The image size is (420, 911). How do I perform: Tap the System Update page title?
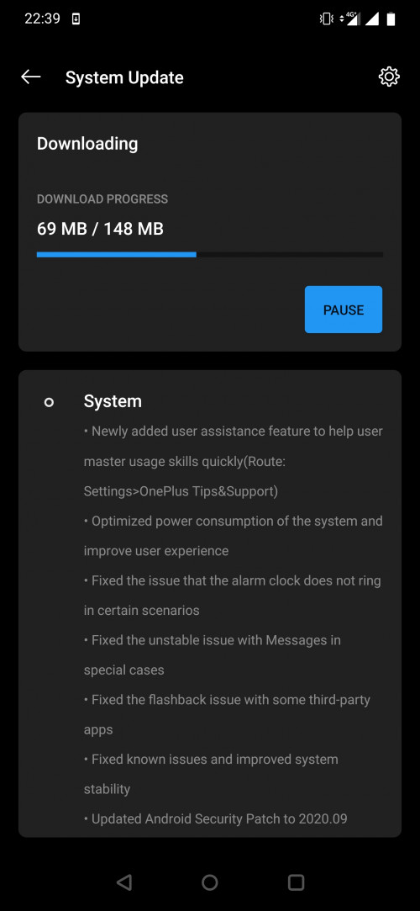(124, 78)
